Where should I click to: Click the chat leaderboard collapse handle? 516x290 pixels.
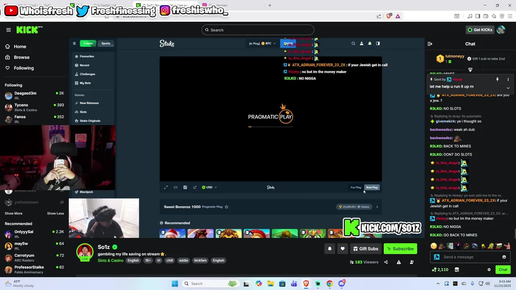coord(470,70)
